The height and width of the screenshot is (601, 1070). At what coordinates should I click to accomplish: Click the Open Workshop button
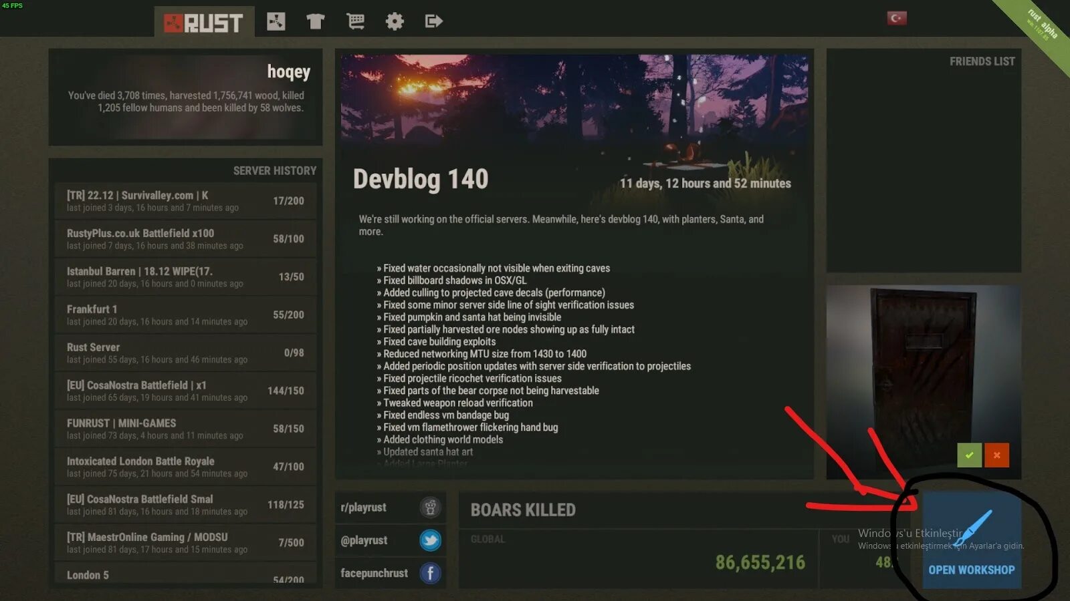coord(972,541)
